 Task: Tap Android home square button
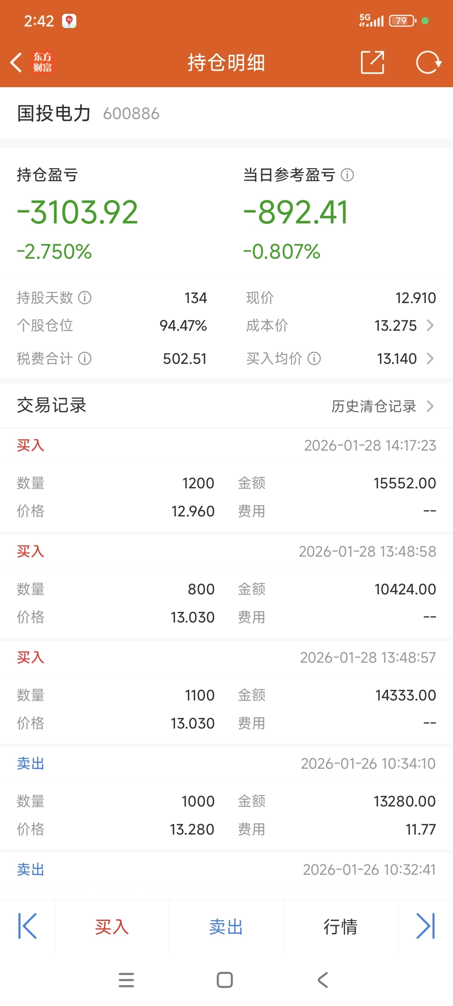pos(225,980)
